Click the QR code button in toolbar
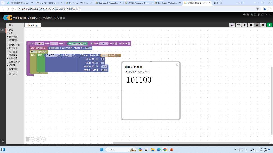The height and width of the screenshot is (153, 273). pos(232,25)
